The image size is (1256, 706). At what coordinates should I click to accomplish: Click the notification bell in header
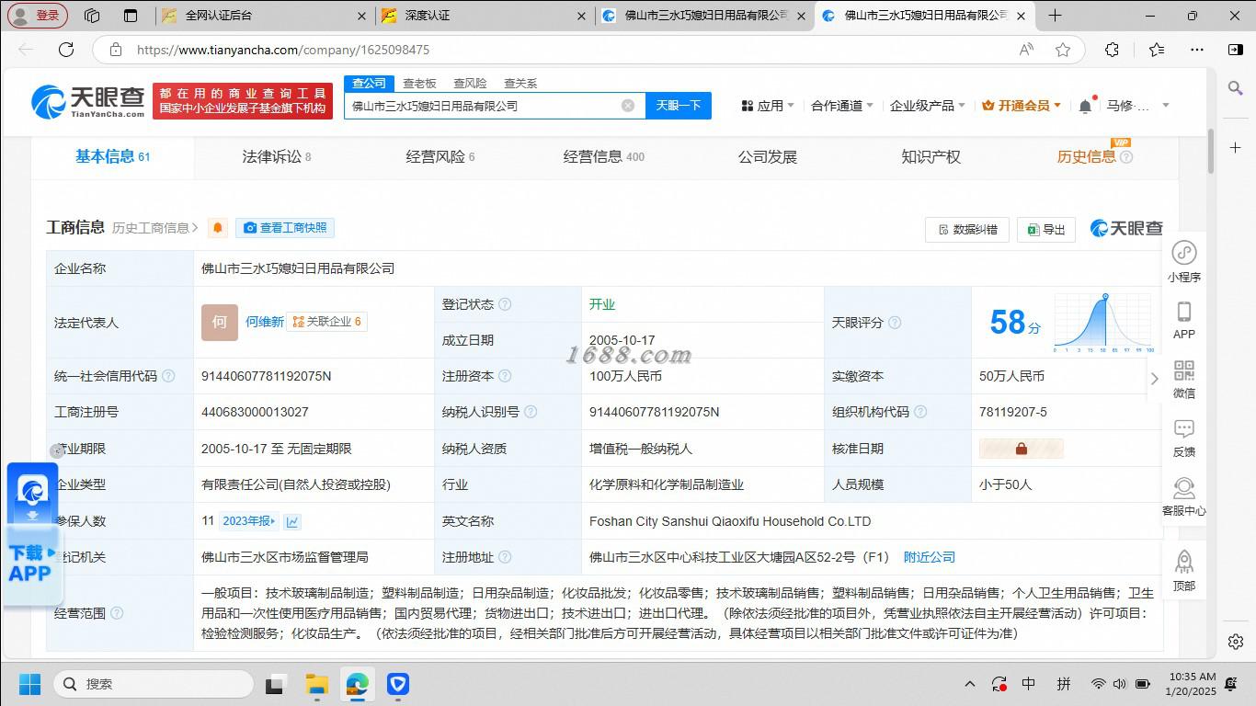click(x=1085, y=106)
